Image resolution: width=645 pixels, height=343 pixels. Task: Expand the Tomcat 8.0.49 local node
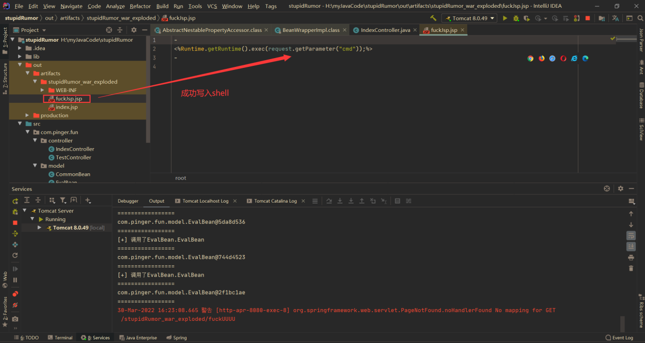[40, 227]
